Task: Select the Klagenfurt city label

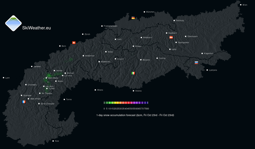Action: tap(209, 53)
